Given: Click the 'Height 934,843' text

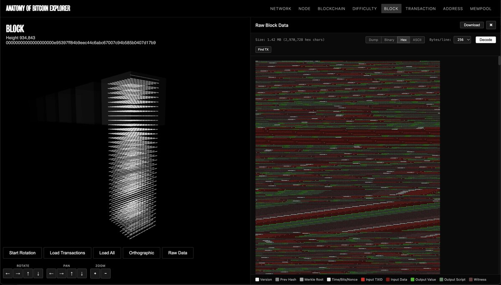Looking at the screenshot, I should click(20, 38).
